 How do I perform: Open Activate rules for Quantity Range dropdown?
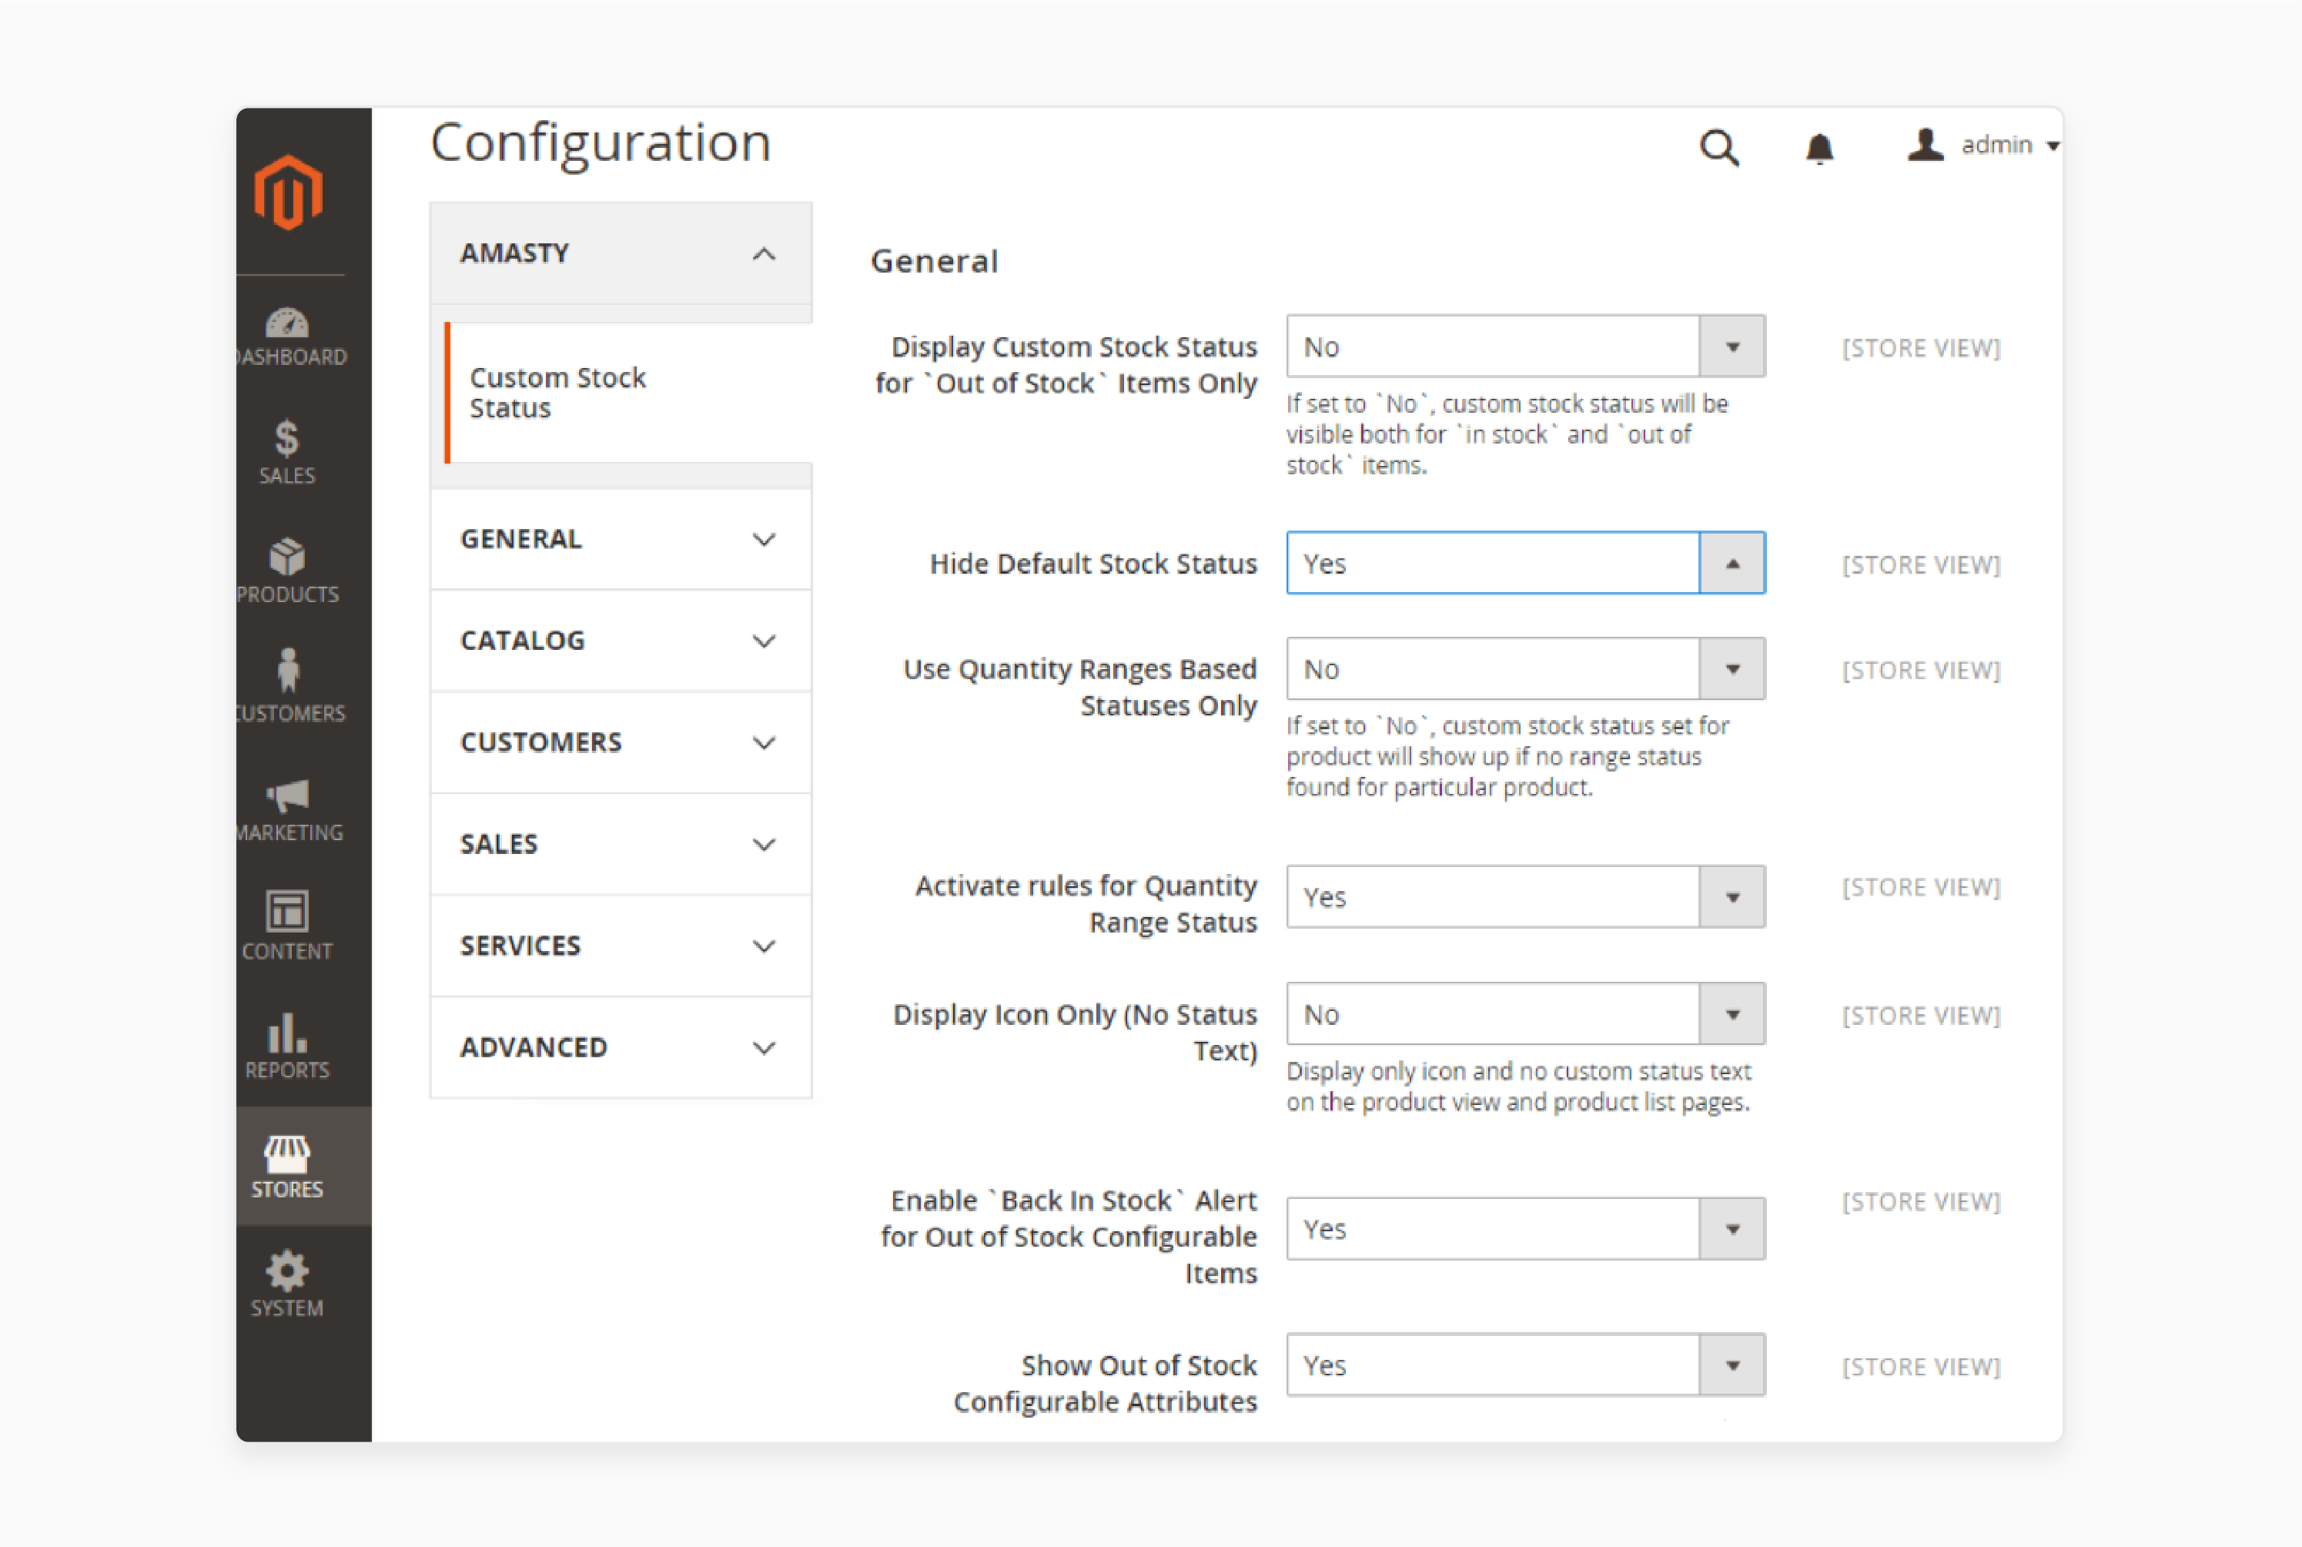1526,897
